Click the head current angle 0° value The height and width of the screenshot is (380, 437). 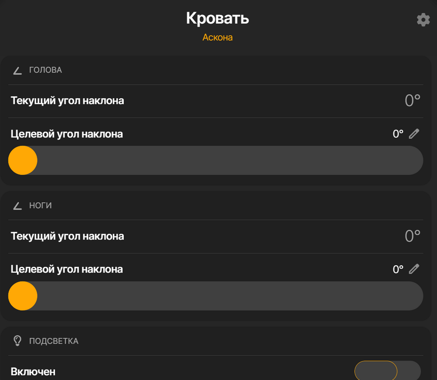coord(412,101)
